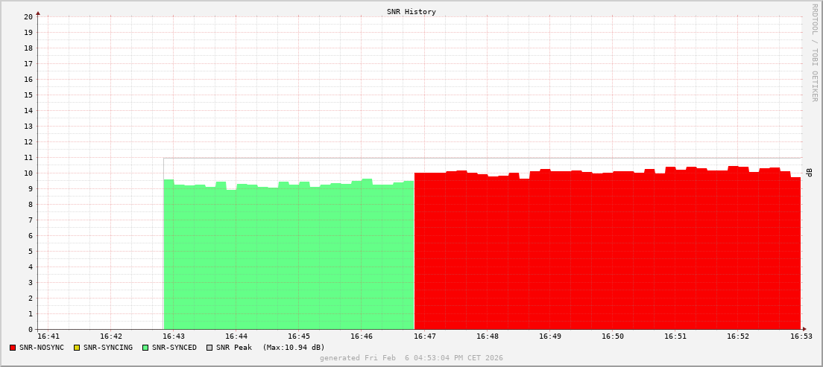Click the 16:53 time axis label
This screenshot has width=823, height=367.
[x=801, y=336]
